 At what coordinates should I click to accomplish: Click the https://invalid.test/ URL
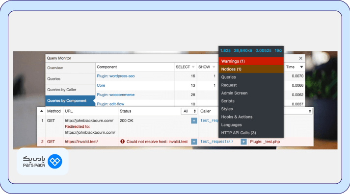click(81, 142)
